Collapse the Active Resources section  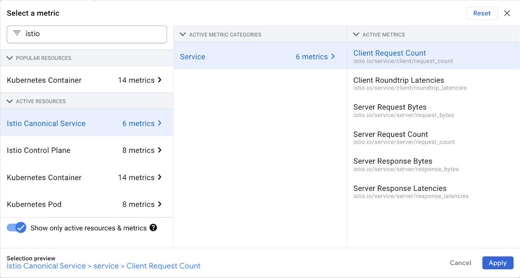coord(10,101)
